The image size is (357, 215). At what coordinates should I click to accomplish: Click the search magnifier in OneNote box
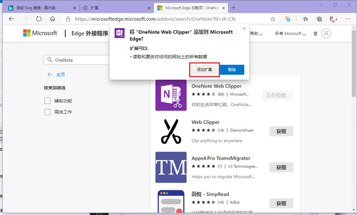pyautogui.click(x=49, y=60)
